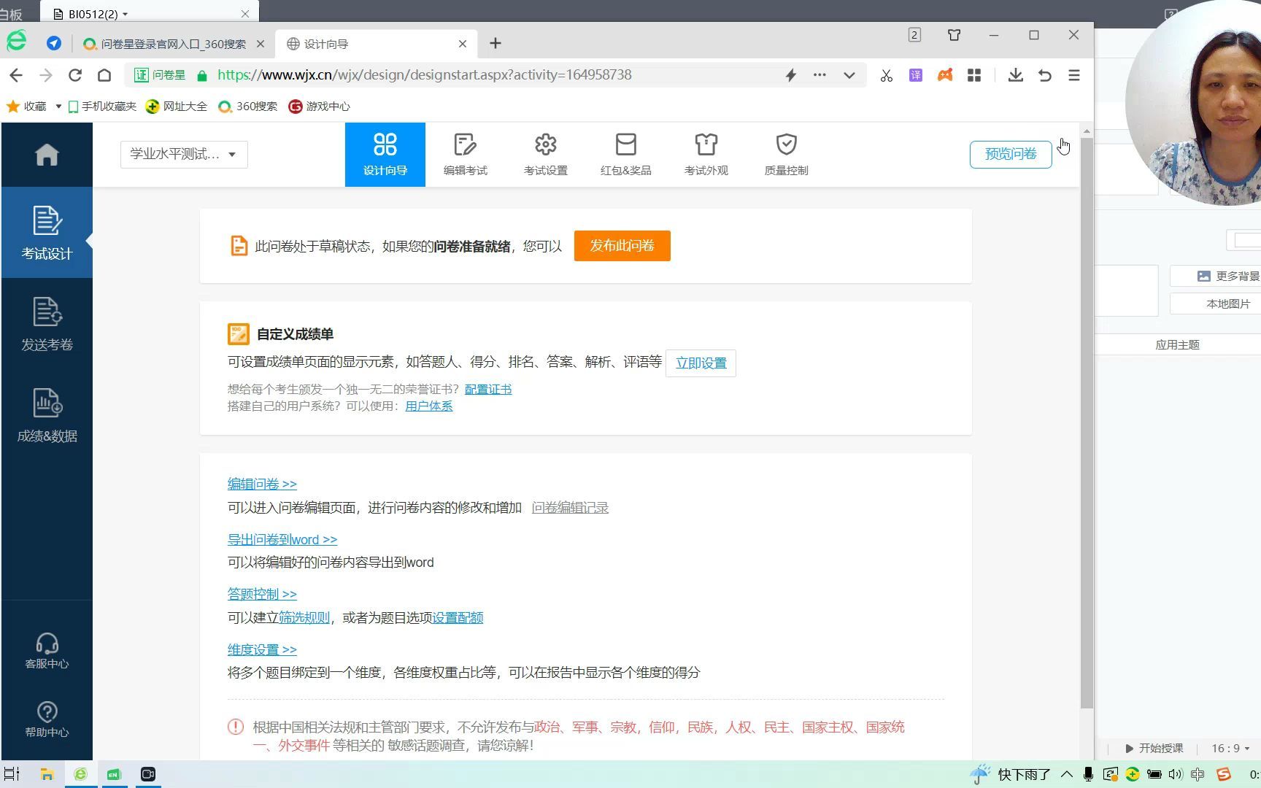This screenshot has height=788, width=1261.
Task: Open the address bar three-dots menu
Action: pyautogui.click(x=820, y=75)
